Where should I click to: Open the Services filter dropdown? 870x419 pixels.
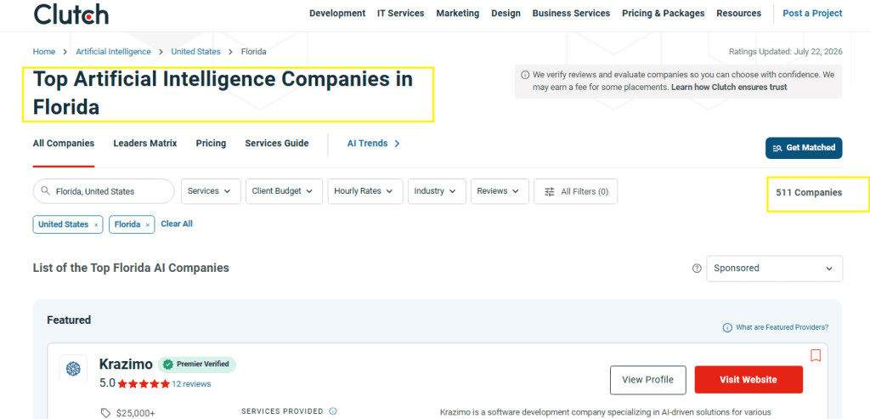tap(211, 191)
